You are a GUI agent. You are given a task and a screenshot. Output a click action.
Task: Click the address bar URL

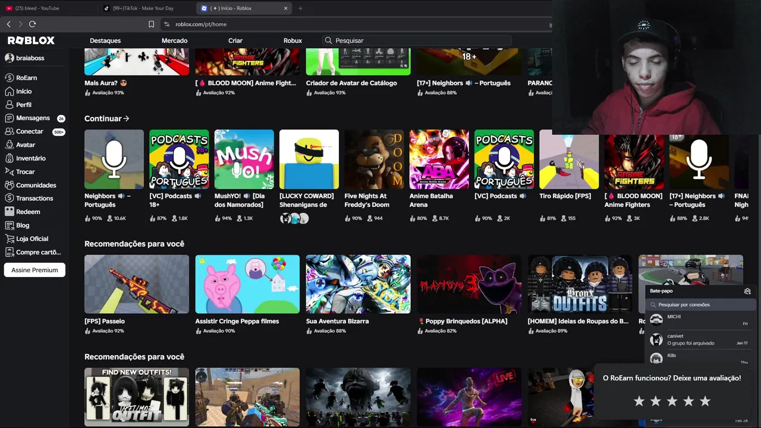pyautogui.click(x=201, y=24)
